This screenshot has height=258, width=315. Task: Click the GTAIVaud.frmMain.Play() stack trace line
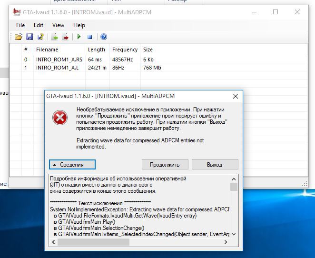(x=84, y=222)
